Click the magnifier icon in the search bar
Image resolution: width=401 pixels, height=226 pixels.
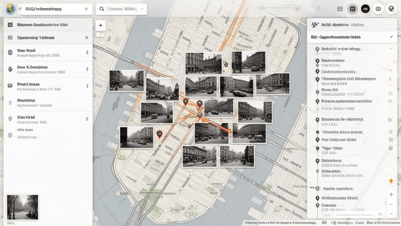click(102, 9)
